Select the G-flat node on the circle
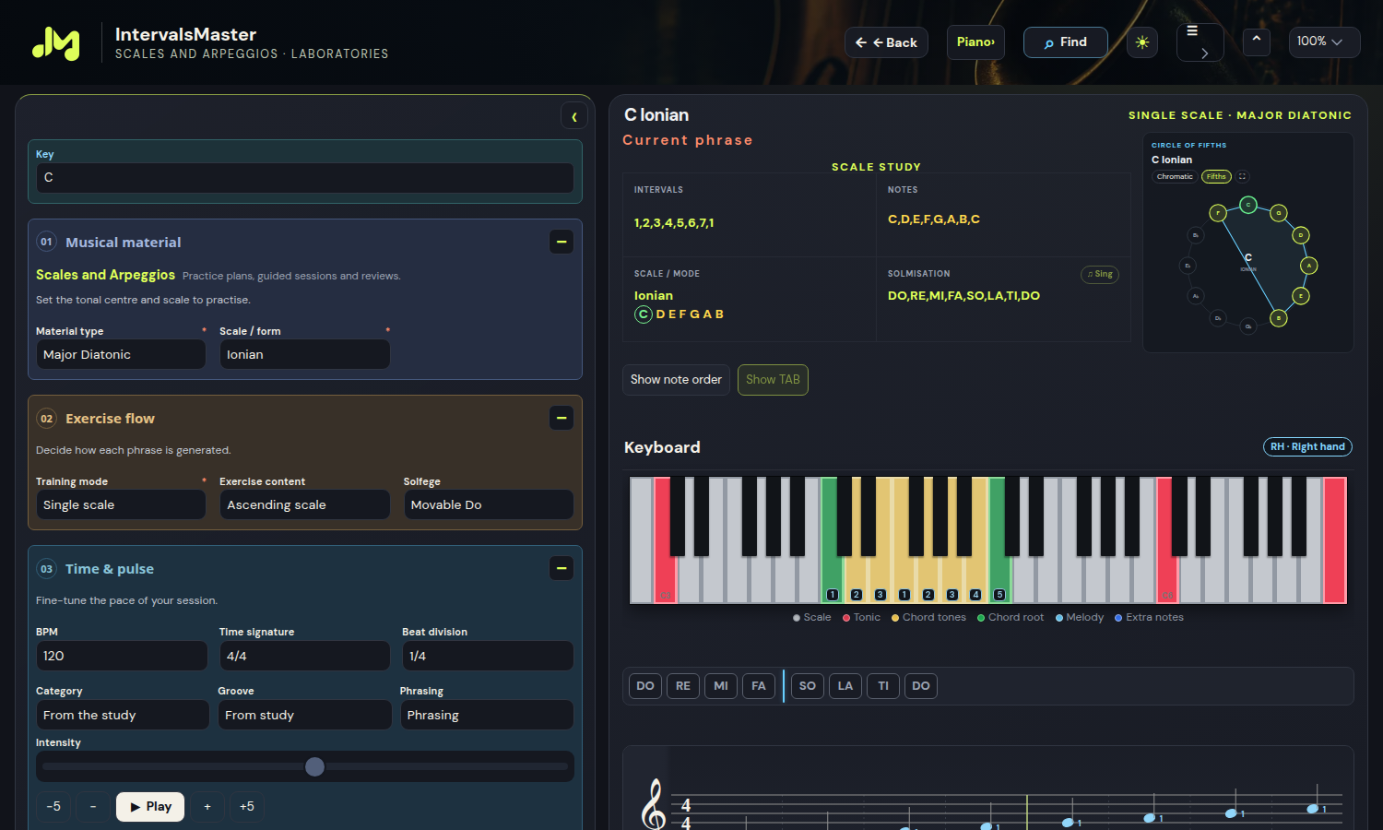 click(x=1248, y=326)
